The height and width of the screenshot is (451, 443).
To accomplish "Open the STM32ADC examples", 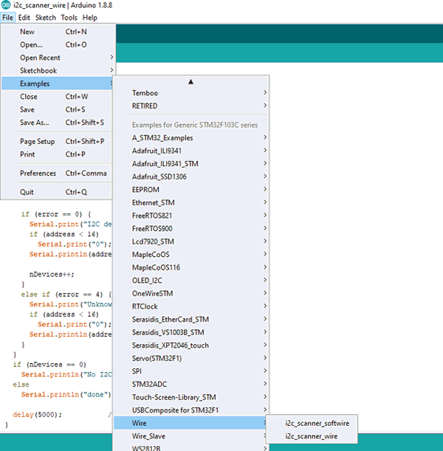I will tap(190, 384).
